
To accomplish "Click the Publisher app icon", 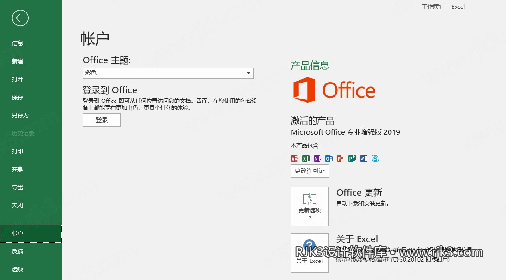I will 352,159.
